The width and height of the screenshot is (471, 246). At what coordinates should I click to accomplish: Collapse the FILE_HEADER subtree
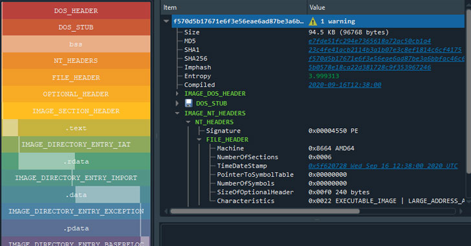tap(199, 140)
